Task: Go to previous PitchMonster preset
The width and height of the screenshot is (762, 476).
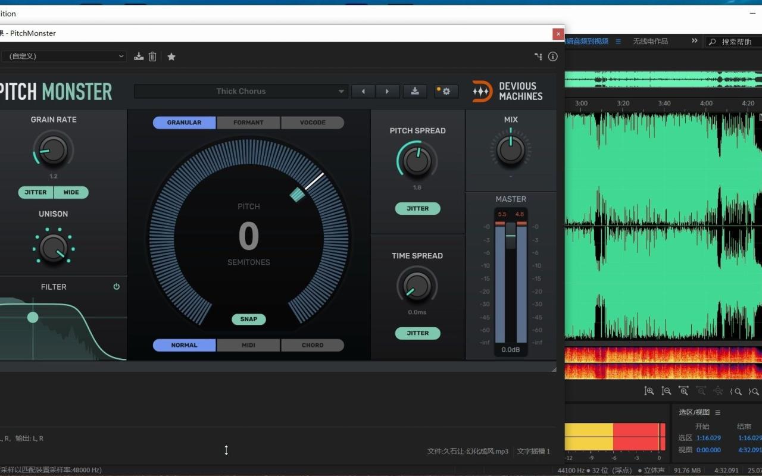Action: (x=363, y=91)
